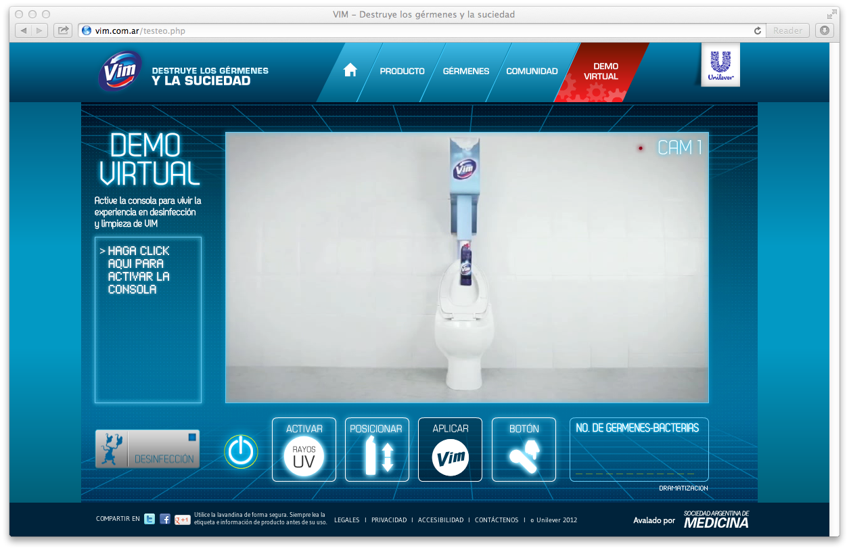849x550 pixels.
Task: Click the fullscreen arrows in title bar
Action: point(832,14)
